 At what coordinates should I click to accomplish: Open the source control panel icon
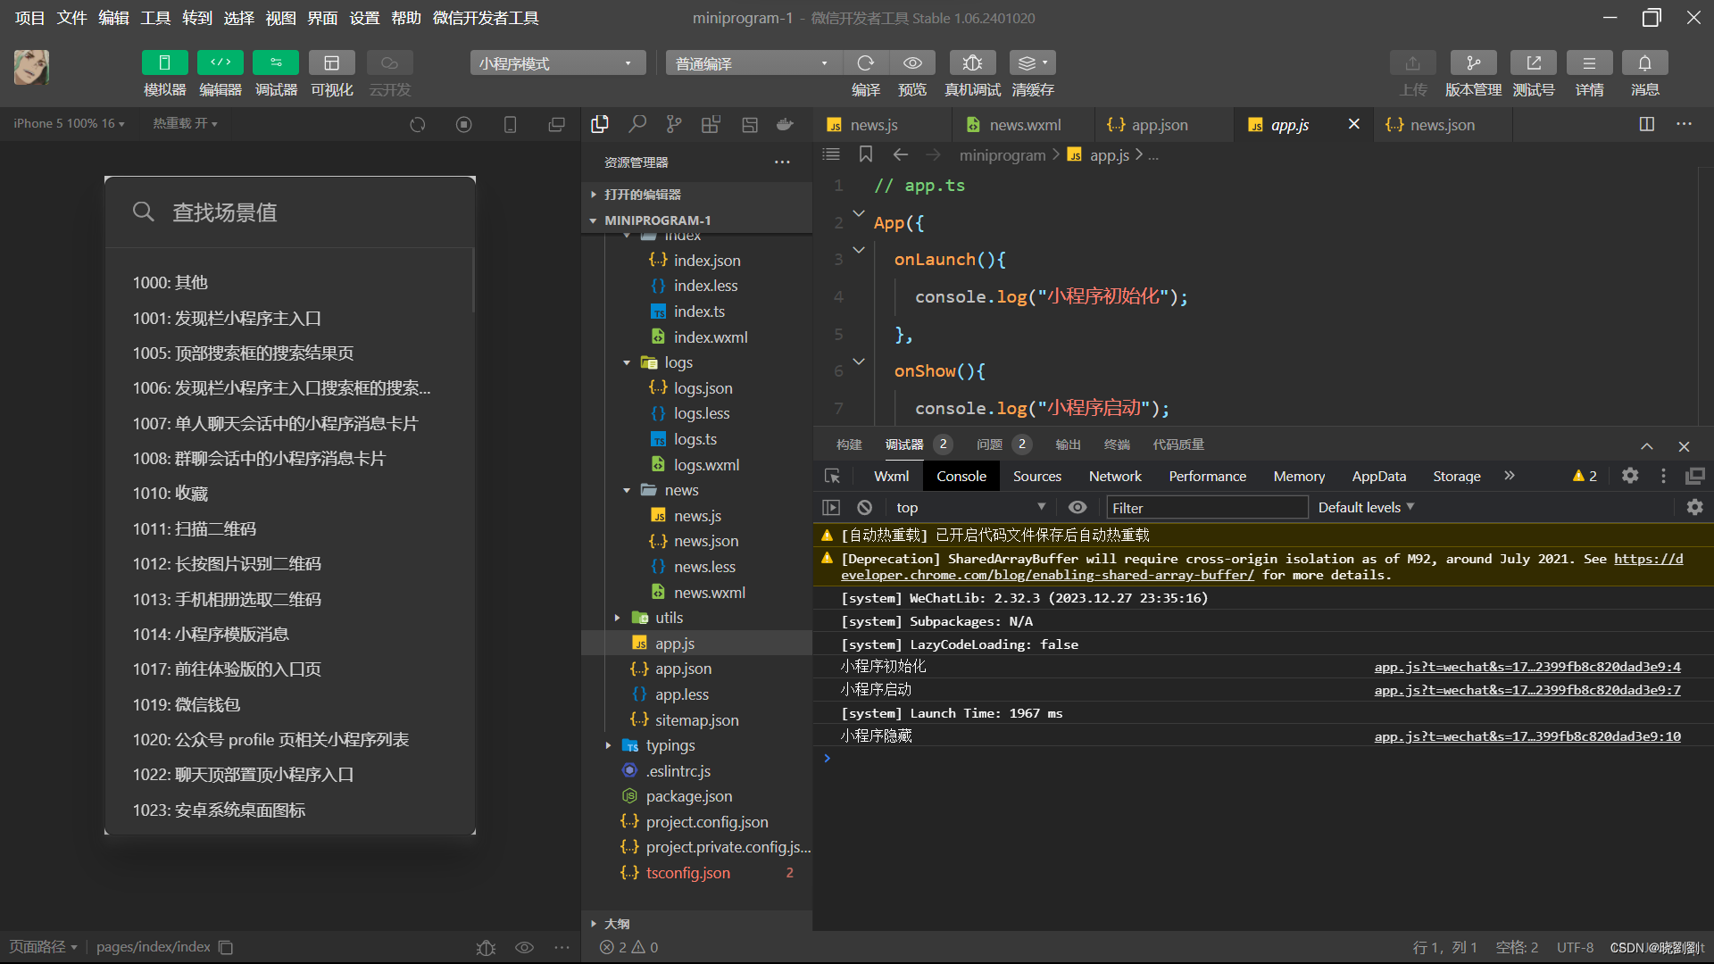tap(674, 125)
